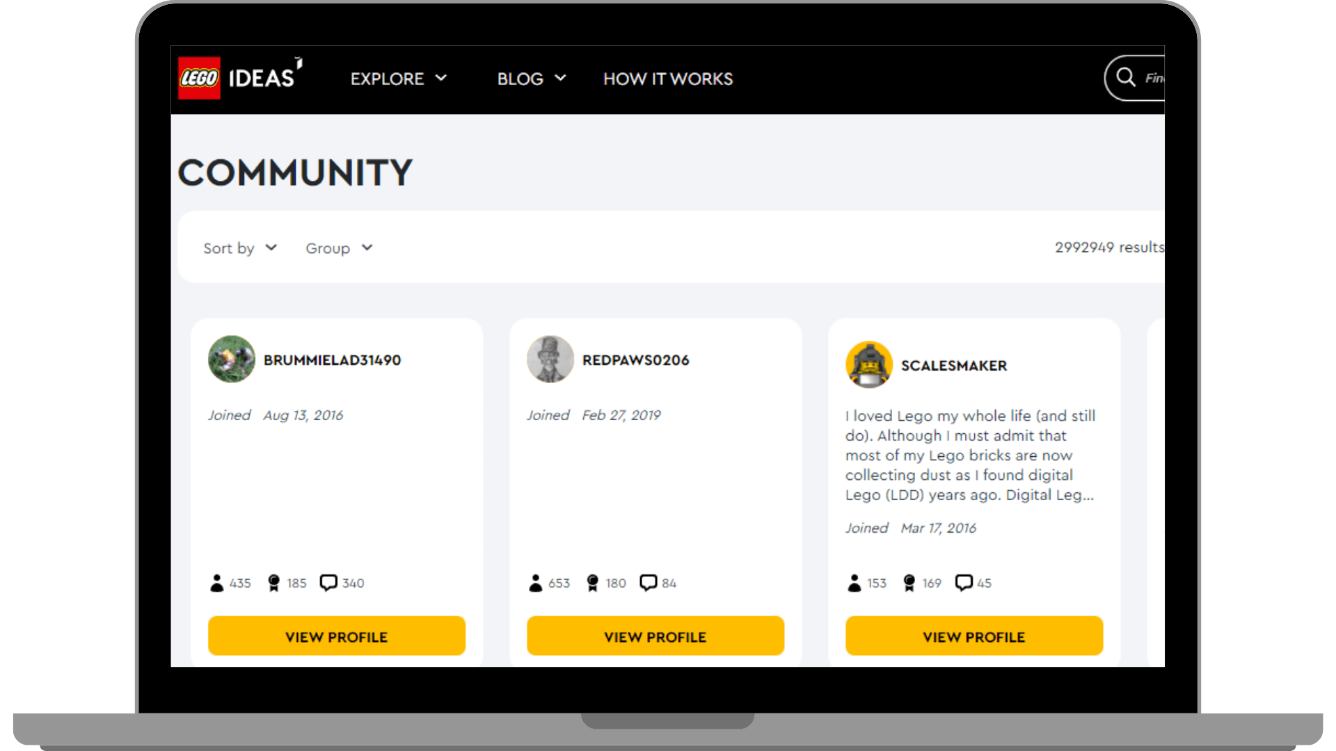Screen dimensions: 1336x751
Task: Select SCALESMAKER's minifigure avatar
Action: [868, 364]
